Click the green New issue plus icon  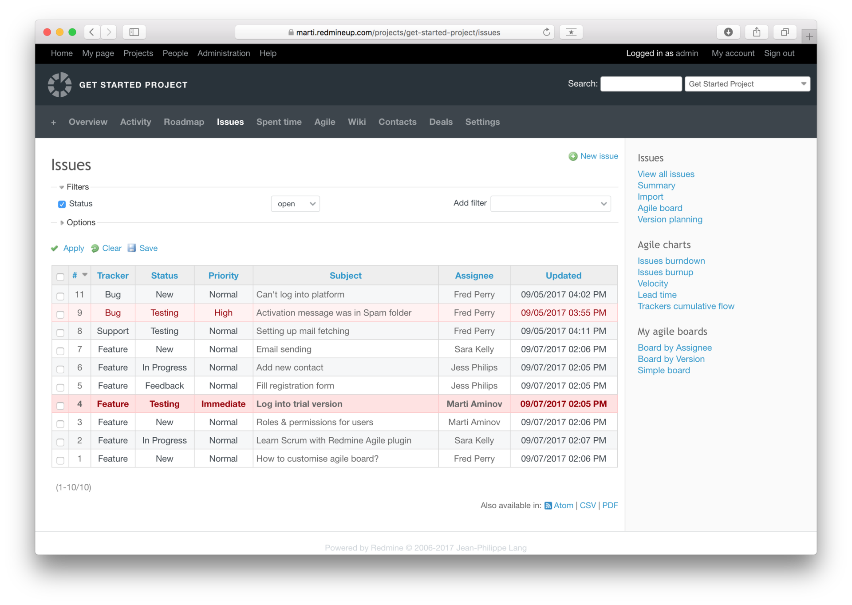click(x=573, y=156)
